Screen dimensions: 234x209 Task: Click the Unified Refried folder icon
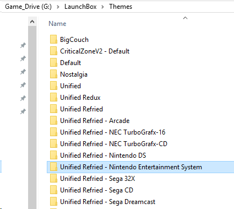(x=53, y=109)
